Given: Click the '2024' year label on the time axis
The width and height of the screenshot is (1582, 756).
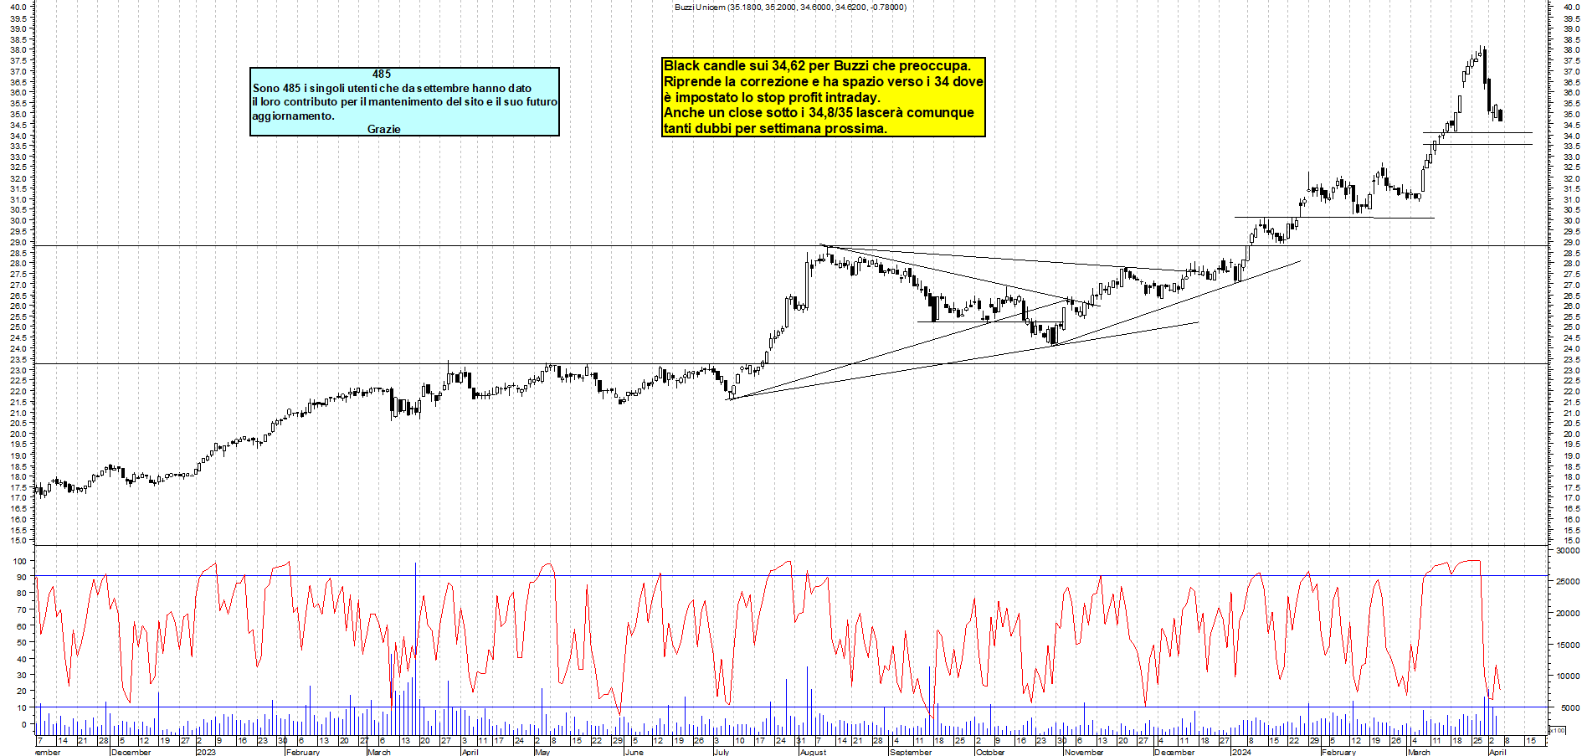Looking at the screenshot, I should [1241, 752].
